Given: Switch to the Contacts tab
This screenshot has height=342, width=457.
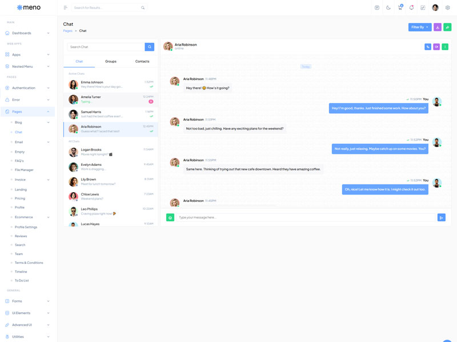Looking at the screenshot, I should (x=142, y=61).
